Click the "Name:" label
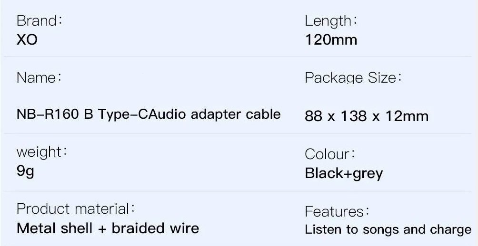Viewport: 478px width, 246px height. click(x=39, y=78)
